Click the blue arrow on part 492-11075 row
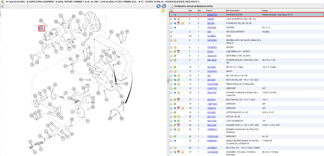The image size is (324, 156). [x=175, y=121]
